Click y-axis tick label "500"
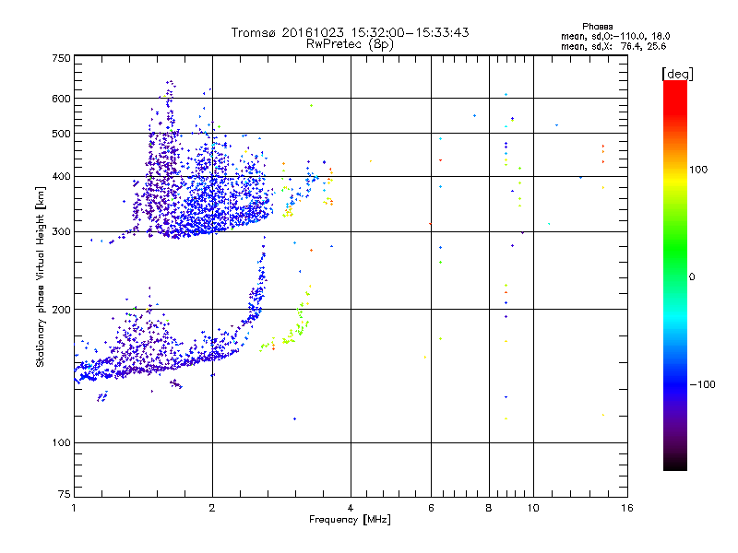738x553 pixels. click(x=61, y=134)
